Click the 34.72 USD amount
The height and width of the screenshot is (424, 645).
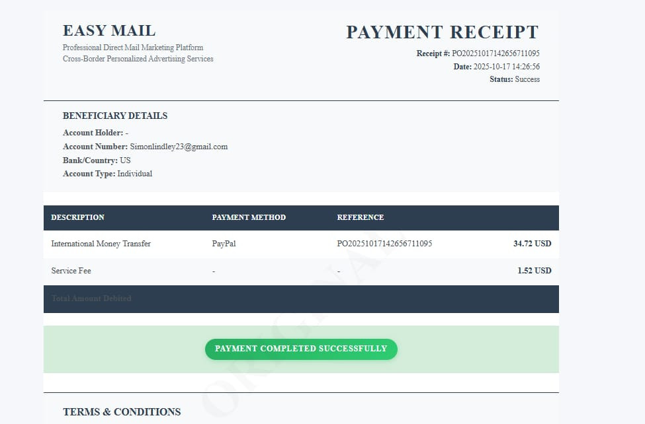click(x=533, y=244)
